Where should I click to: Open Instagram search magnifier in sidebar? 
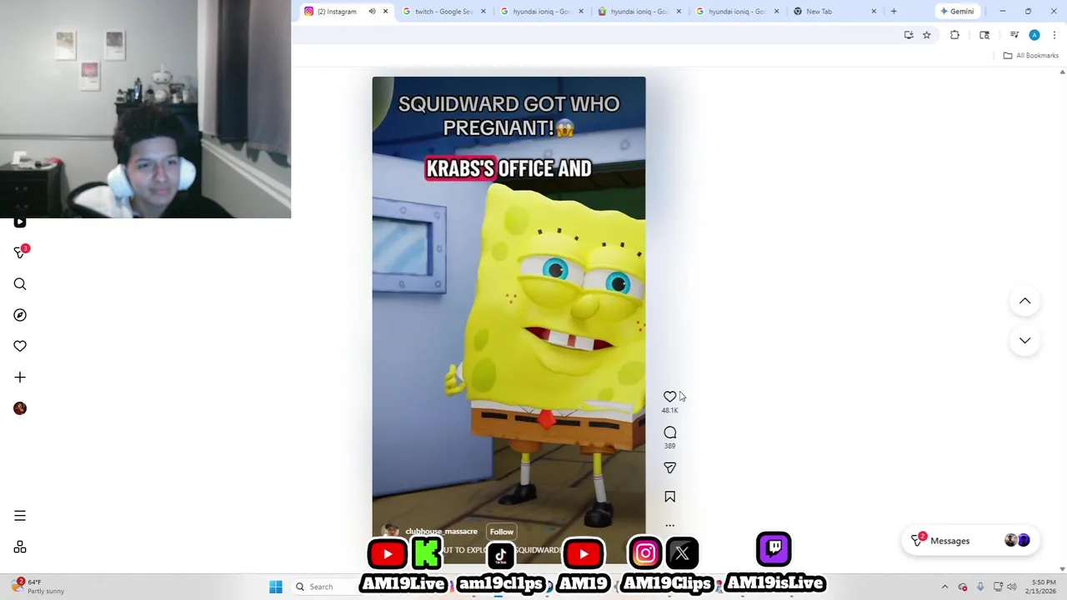click(x=20, y=284)
